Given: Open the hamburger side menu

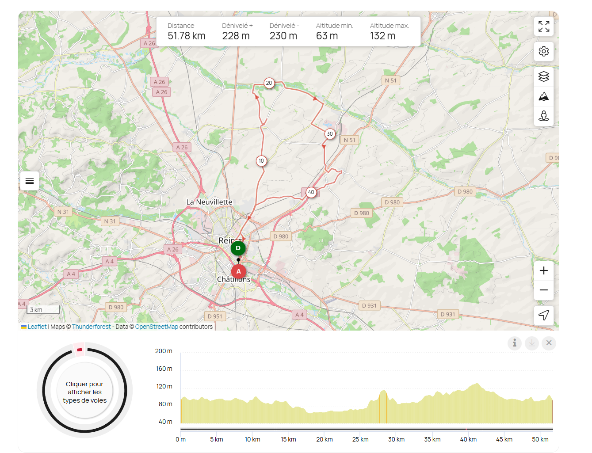Looking at the screenshot, I should click(x=30, y=181).
